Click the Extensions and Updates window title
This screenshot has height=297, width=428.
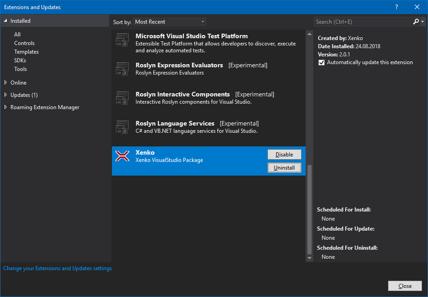pyautogui.click(x=32, y=7)
